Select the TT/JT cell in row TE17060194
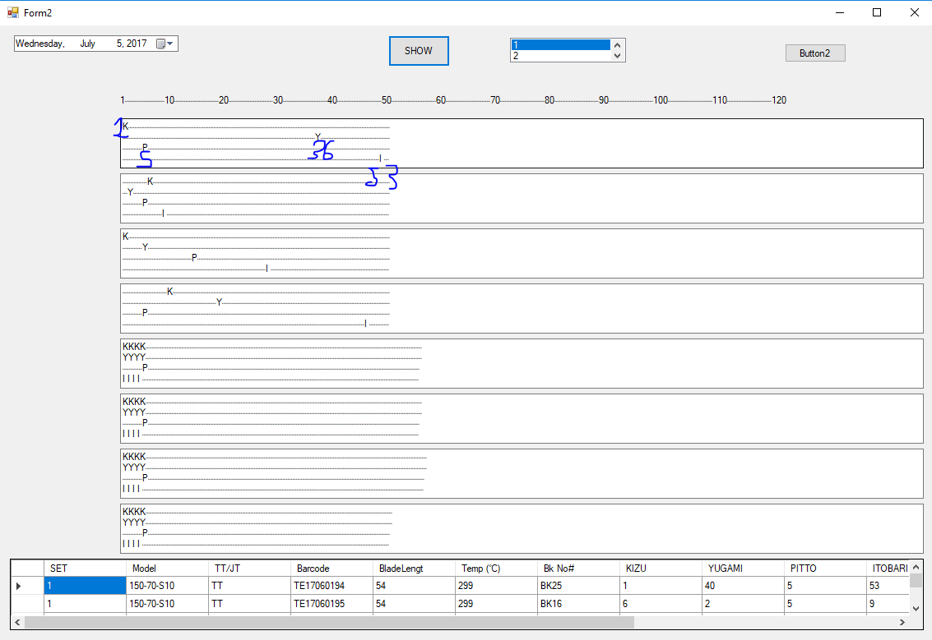 point(249,586)
